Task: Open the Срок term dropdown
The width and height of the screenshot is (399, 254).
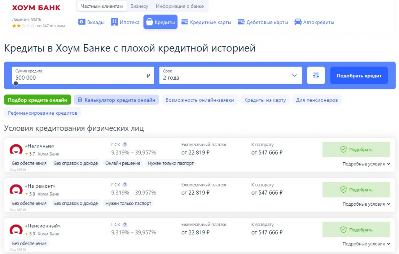Action: point(231,75)
